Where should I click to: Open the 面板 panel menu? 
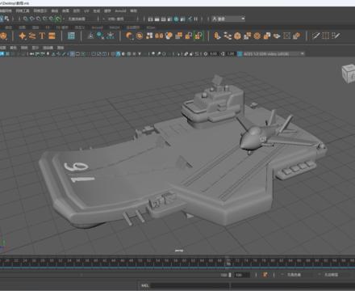tap(61, 48)
